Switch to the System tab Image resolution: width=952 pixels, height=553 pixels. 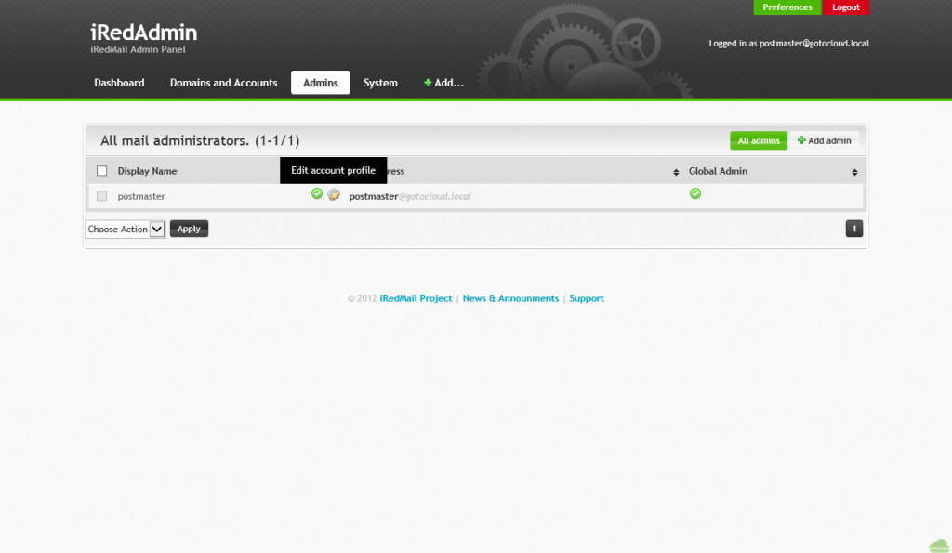coord(380,83)
